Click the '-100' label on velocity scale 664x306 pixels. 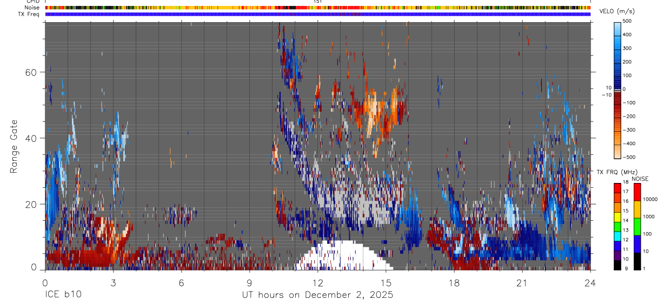point(628,103)
